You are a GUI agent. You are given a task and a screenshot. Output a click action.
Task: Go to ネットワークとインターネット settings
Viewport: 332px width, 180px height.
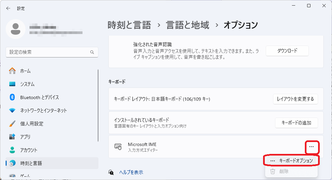pos(43,110)
